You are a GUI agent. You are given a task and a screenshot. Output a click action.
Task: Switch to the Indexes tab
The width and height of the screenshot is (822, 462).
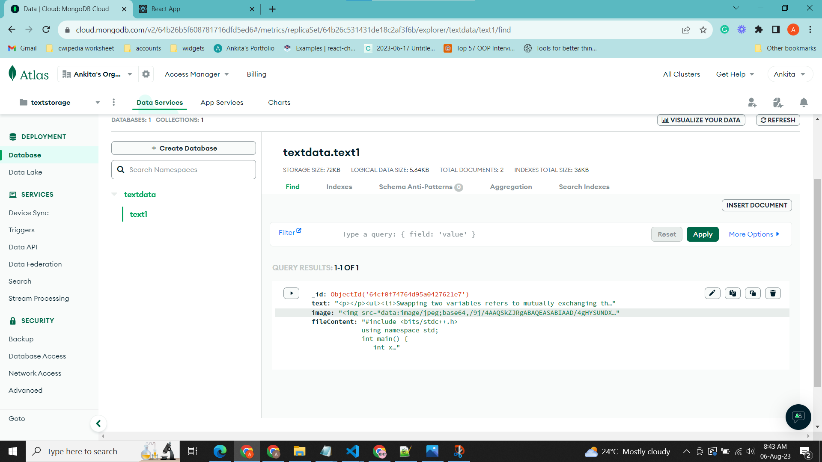339,187
